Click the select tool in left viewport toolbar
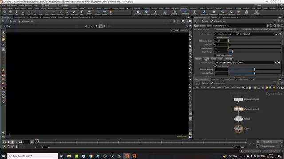The image size is (284, 159). [x=4, y=45]
